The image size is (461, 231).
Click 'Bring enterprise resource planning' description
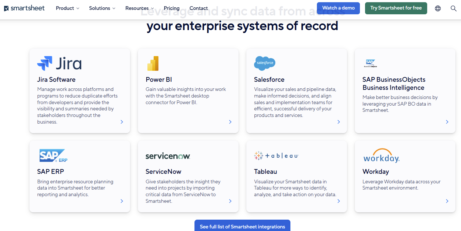click(75, 188)
